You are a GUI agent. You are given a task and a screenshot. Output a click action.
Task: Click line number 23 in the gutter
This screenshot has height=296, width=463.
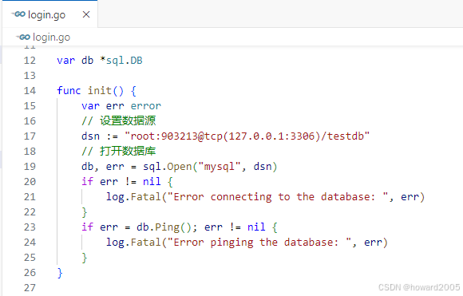[x=30, y=227]
